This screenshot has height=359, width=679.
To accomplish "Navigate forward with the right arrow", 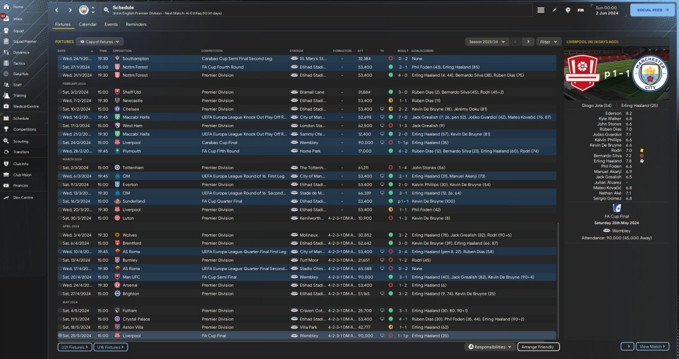I will click(70, 10).
